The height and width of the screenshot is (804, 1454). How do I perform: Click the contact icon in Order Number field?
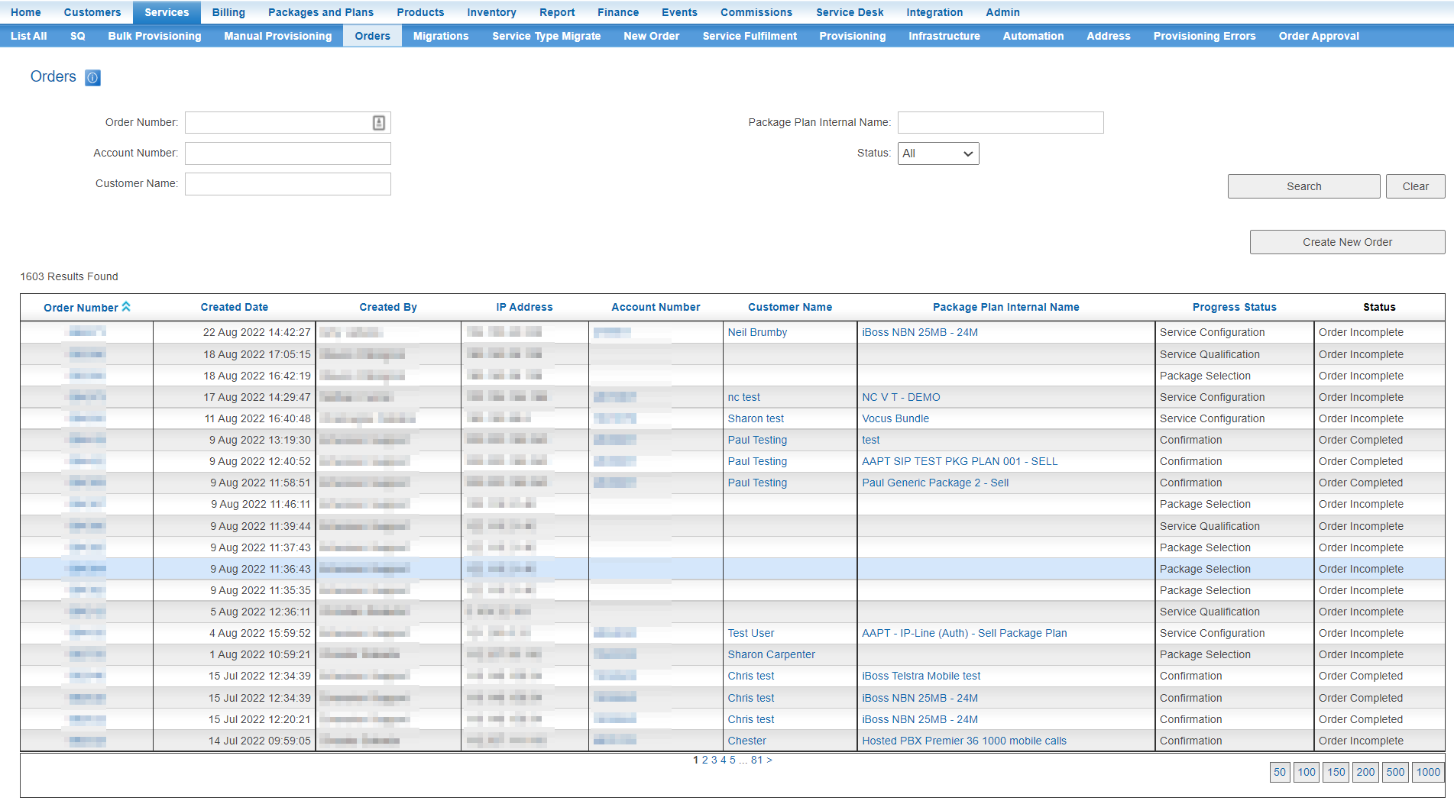tap(378, 123)
